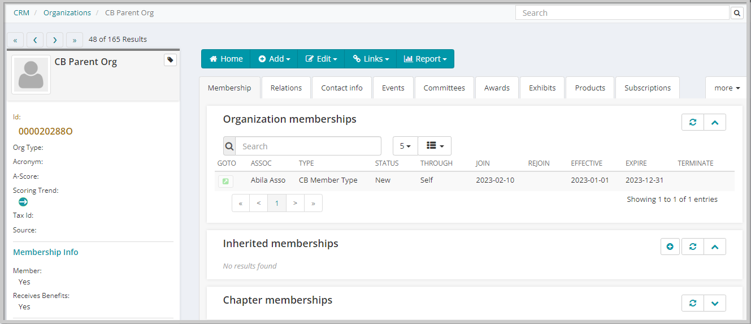Select the Membership tab
This screenshot has height=324, width=751.
[x=229, y=88]
